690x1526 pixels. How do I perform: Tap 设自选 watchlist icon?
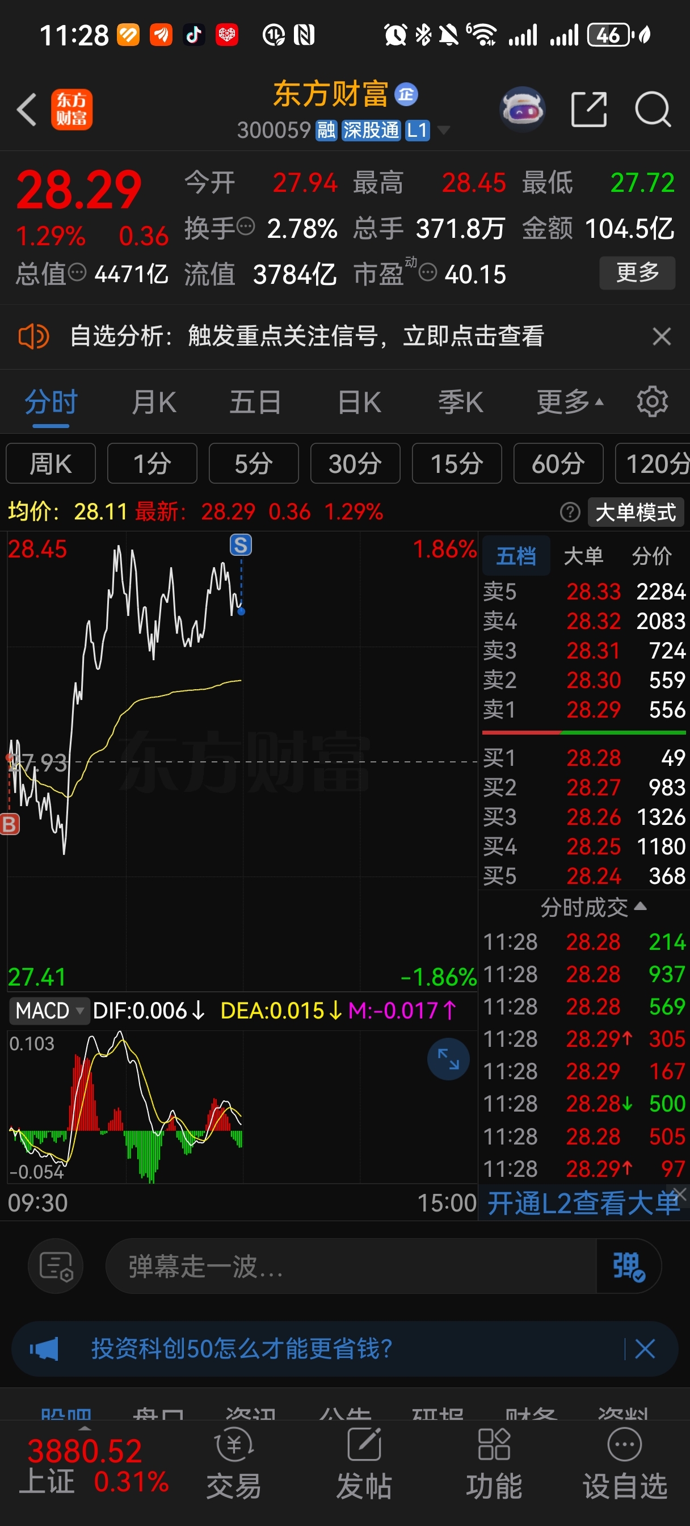click(x=625, y=1463)
